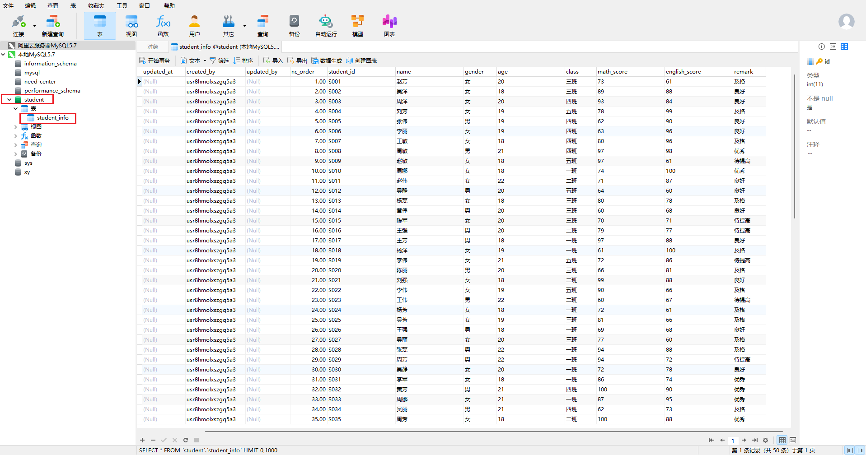Click the 筛选 (Filter) button
Screen dimensions: 866x455
[219, 61]
